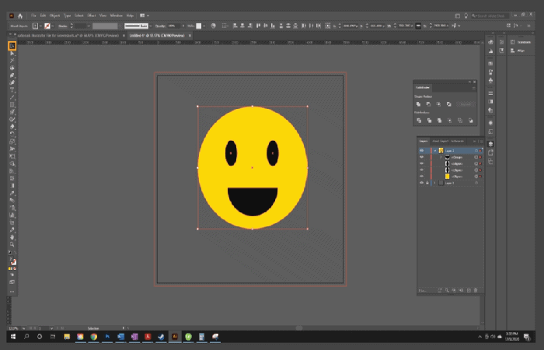Open the Effect menu
The image size is (544, 350).
(91, 16)
